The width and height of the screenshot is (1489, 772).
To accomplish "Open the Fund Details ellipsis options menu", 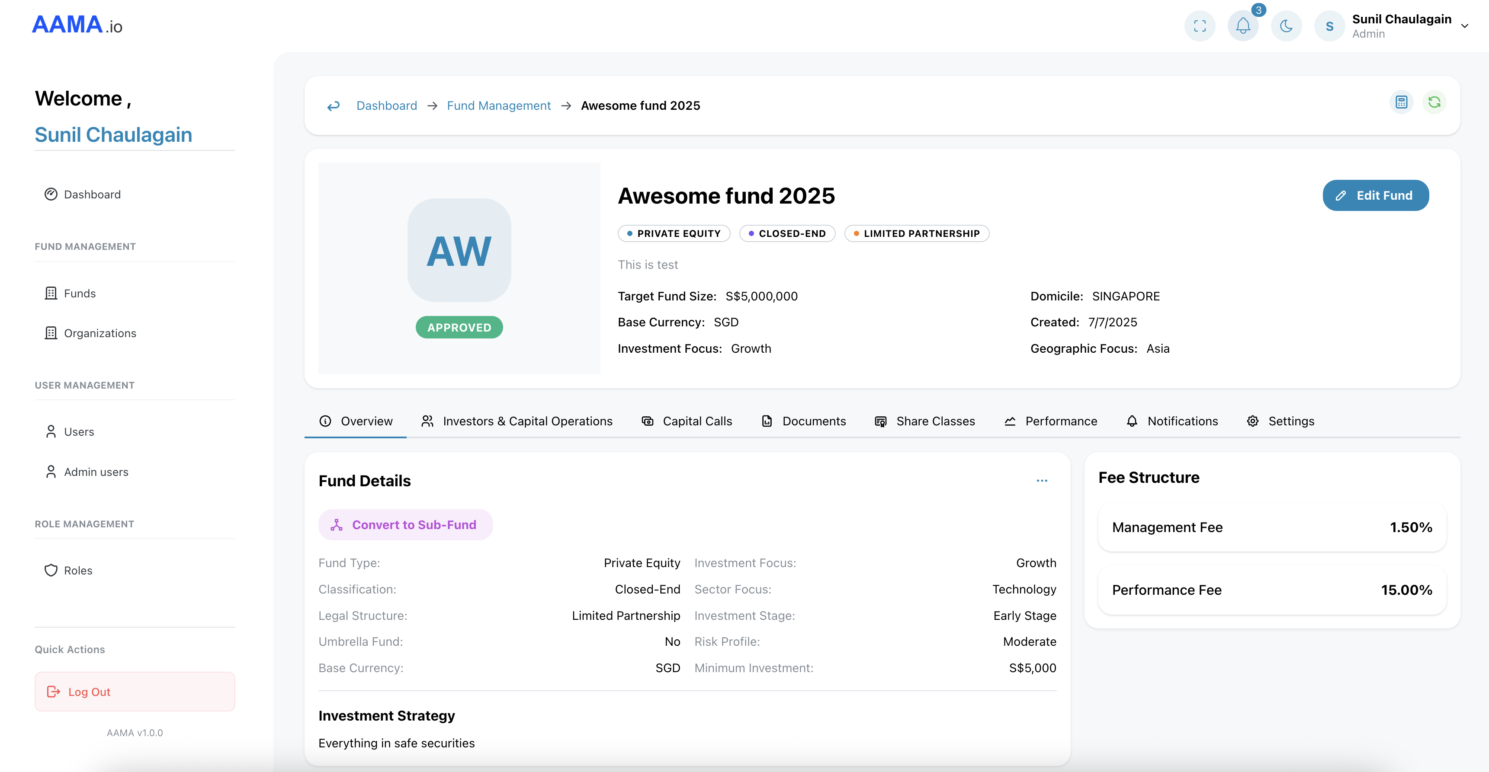I will (1042, 480).
